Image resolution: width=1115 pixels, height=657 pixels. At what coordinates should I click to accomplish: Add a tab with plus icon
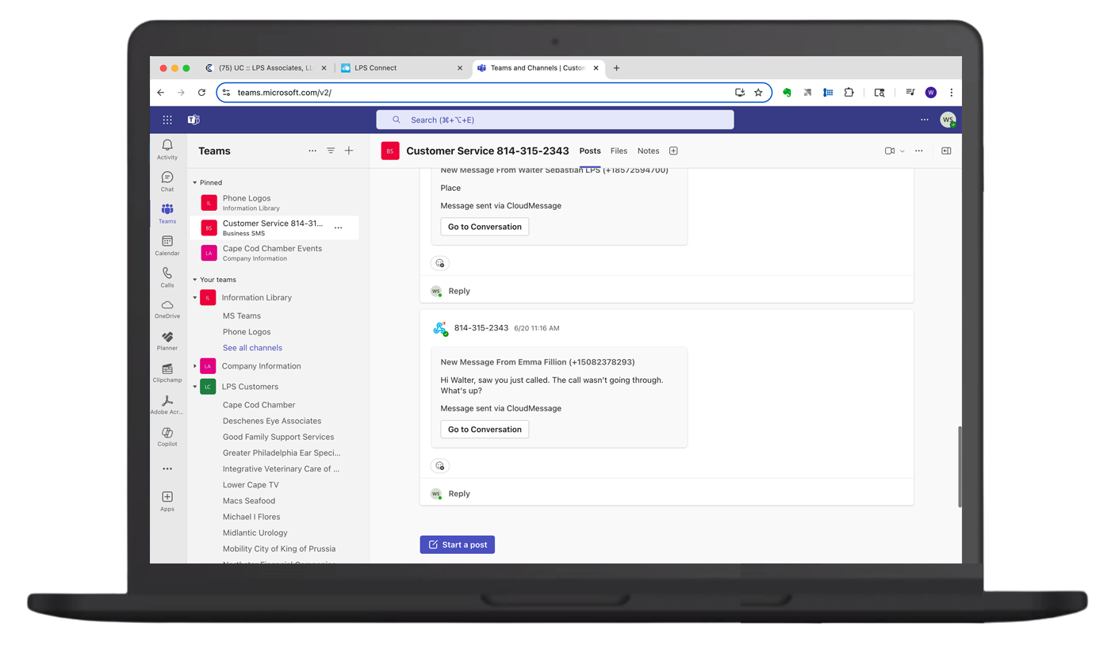[673, 151]
